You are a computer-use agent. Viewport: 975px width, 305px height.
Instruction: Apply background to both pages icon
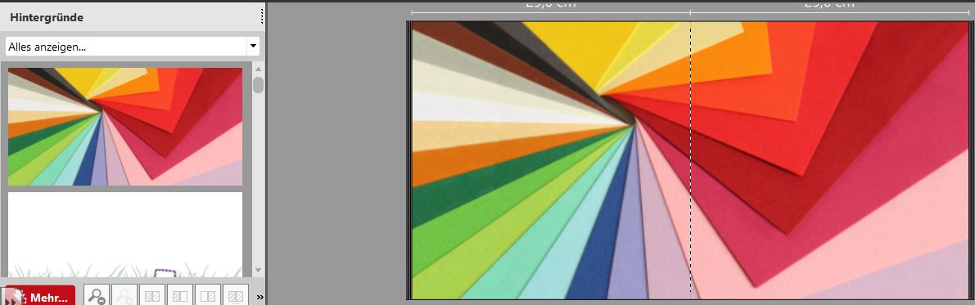click(151, 296)
